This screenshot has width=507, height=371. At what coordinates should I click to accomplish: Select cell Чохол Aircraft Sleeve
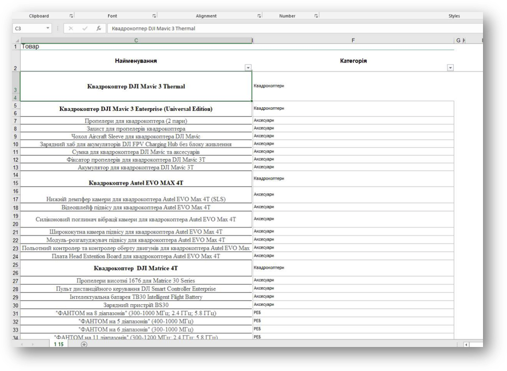136,137
